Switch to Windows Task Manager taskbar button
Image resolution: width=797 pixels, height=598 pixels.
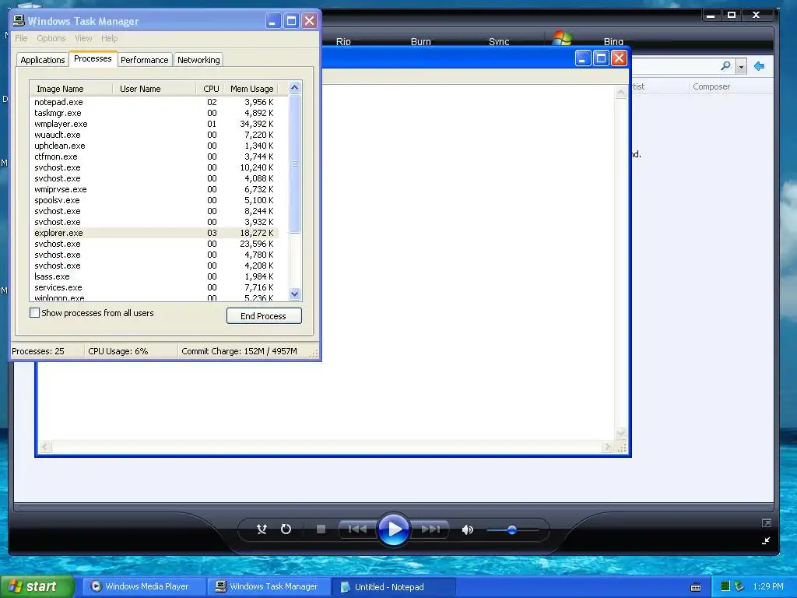coord(269,587)
